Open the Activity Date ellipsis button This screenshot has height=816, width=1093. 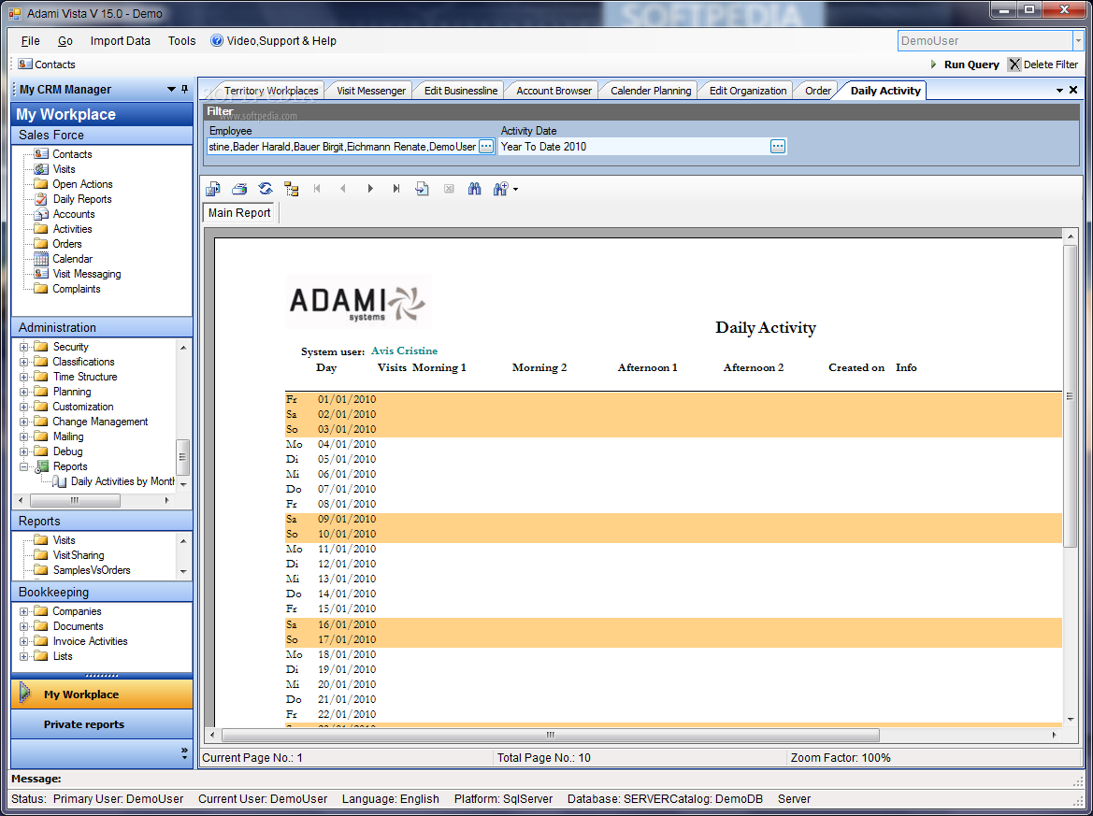(777, 147)
